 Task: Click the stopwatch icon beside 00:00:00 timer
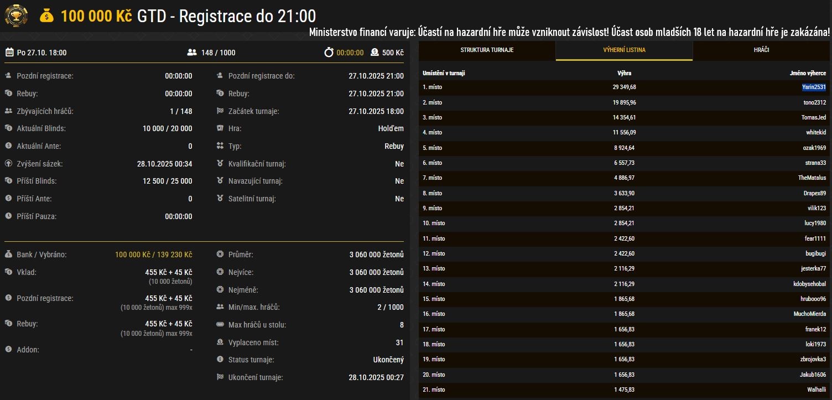[329, 53]
